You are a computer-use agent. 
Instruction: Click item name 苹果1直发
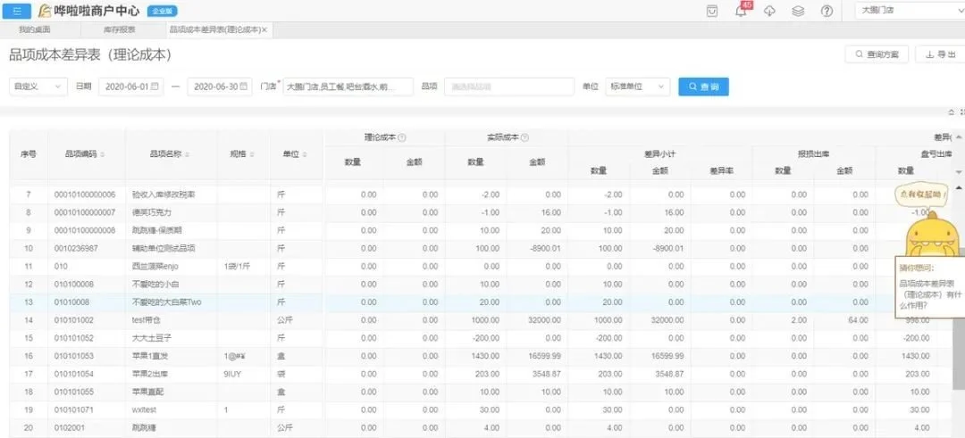pyautogui.click(x=149, y=356)
